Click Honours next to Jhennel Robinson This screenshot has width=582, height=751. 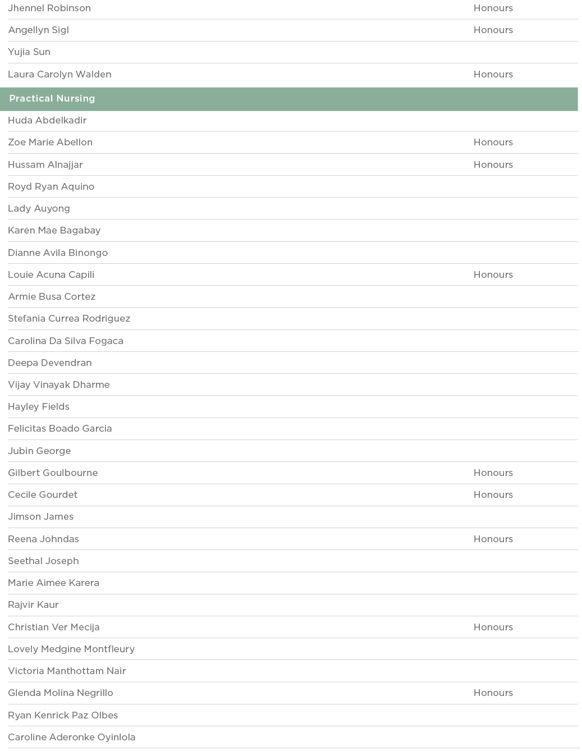[493, 8]
